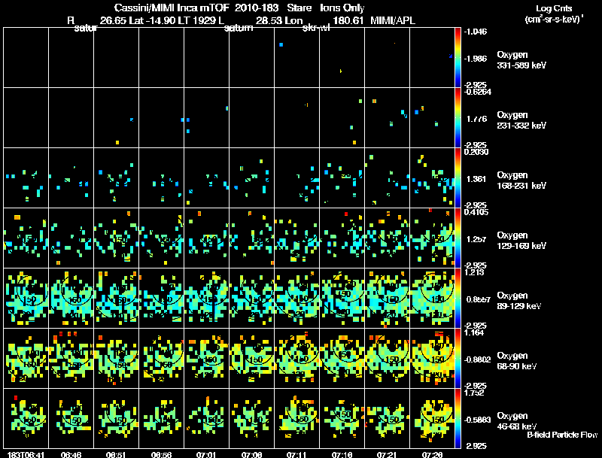602x458 pixels.
Task: Open the 06:41 image in the 89-129 keV row
Action: [x=26, y=298]
